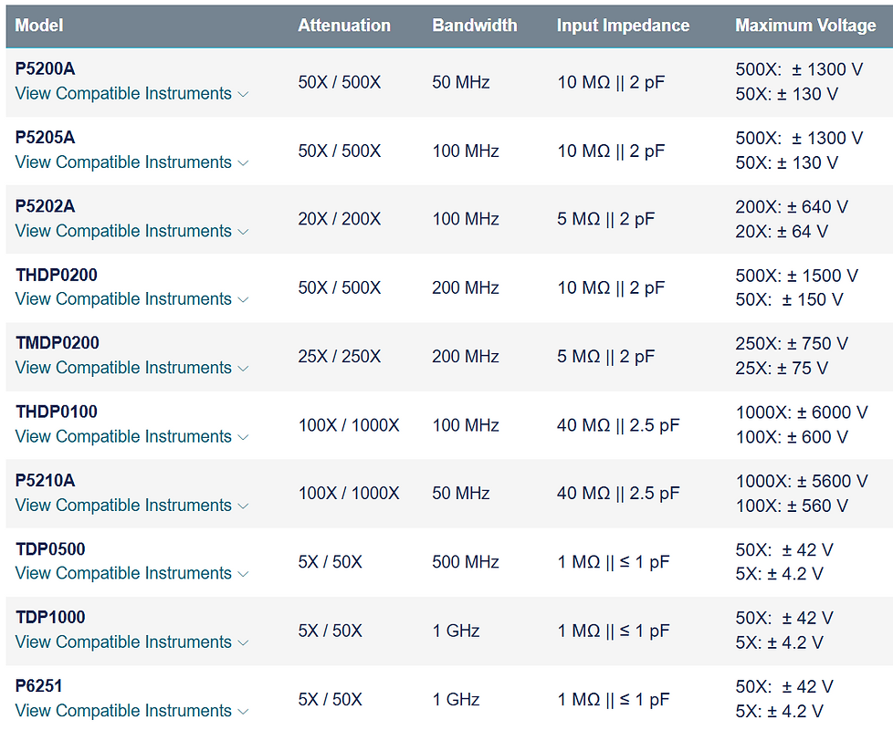Open View Compatible Instruments link for TDP1000
This screenshot has height=741, width=893.
[123, 642]
